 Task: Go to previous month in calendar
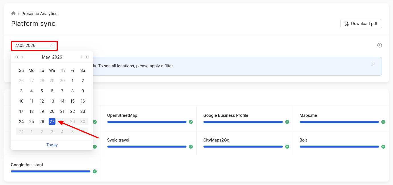pos(22,57)
